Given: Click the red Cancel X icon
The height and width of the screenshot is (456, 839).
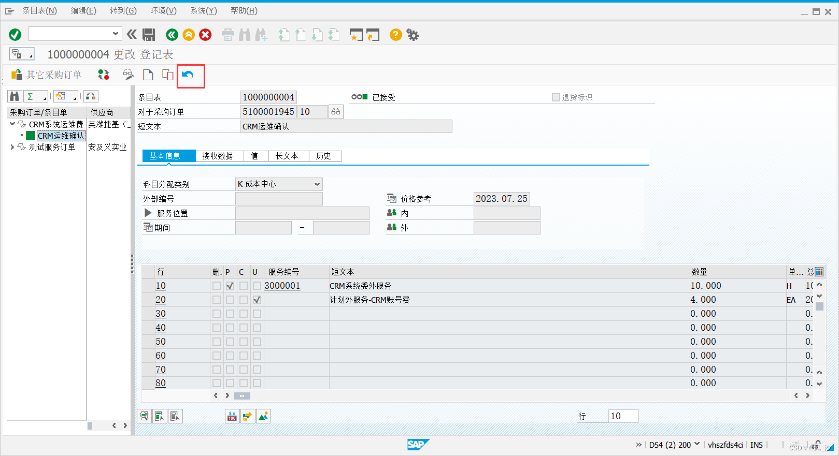Looking at the screenshot, I should (x=206, y=35).
